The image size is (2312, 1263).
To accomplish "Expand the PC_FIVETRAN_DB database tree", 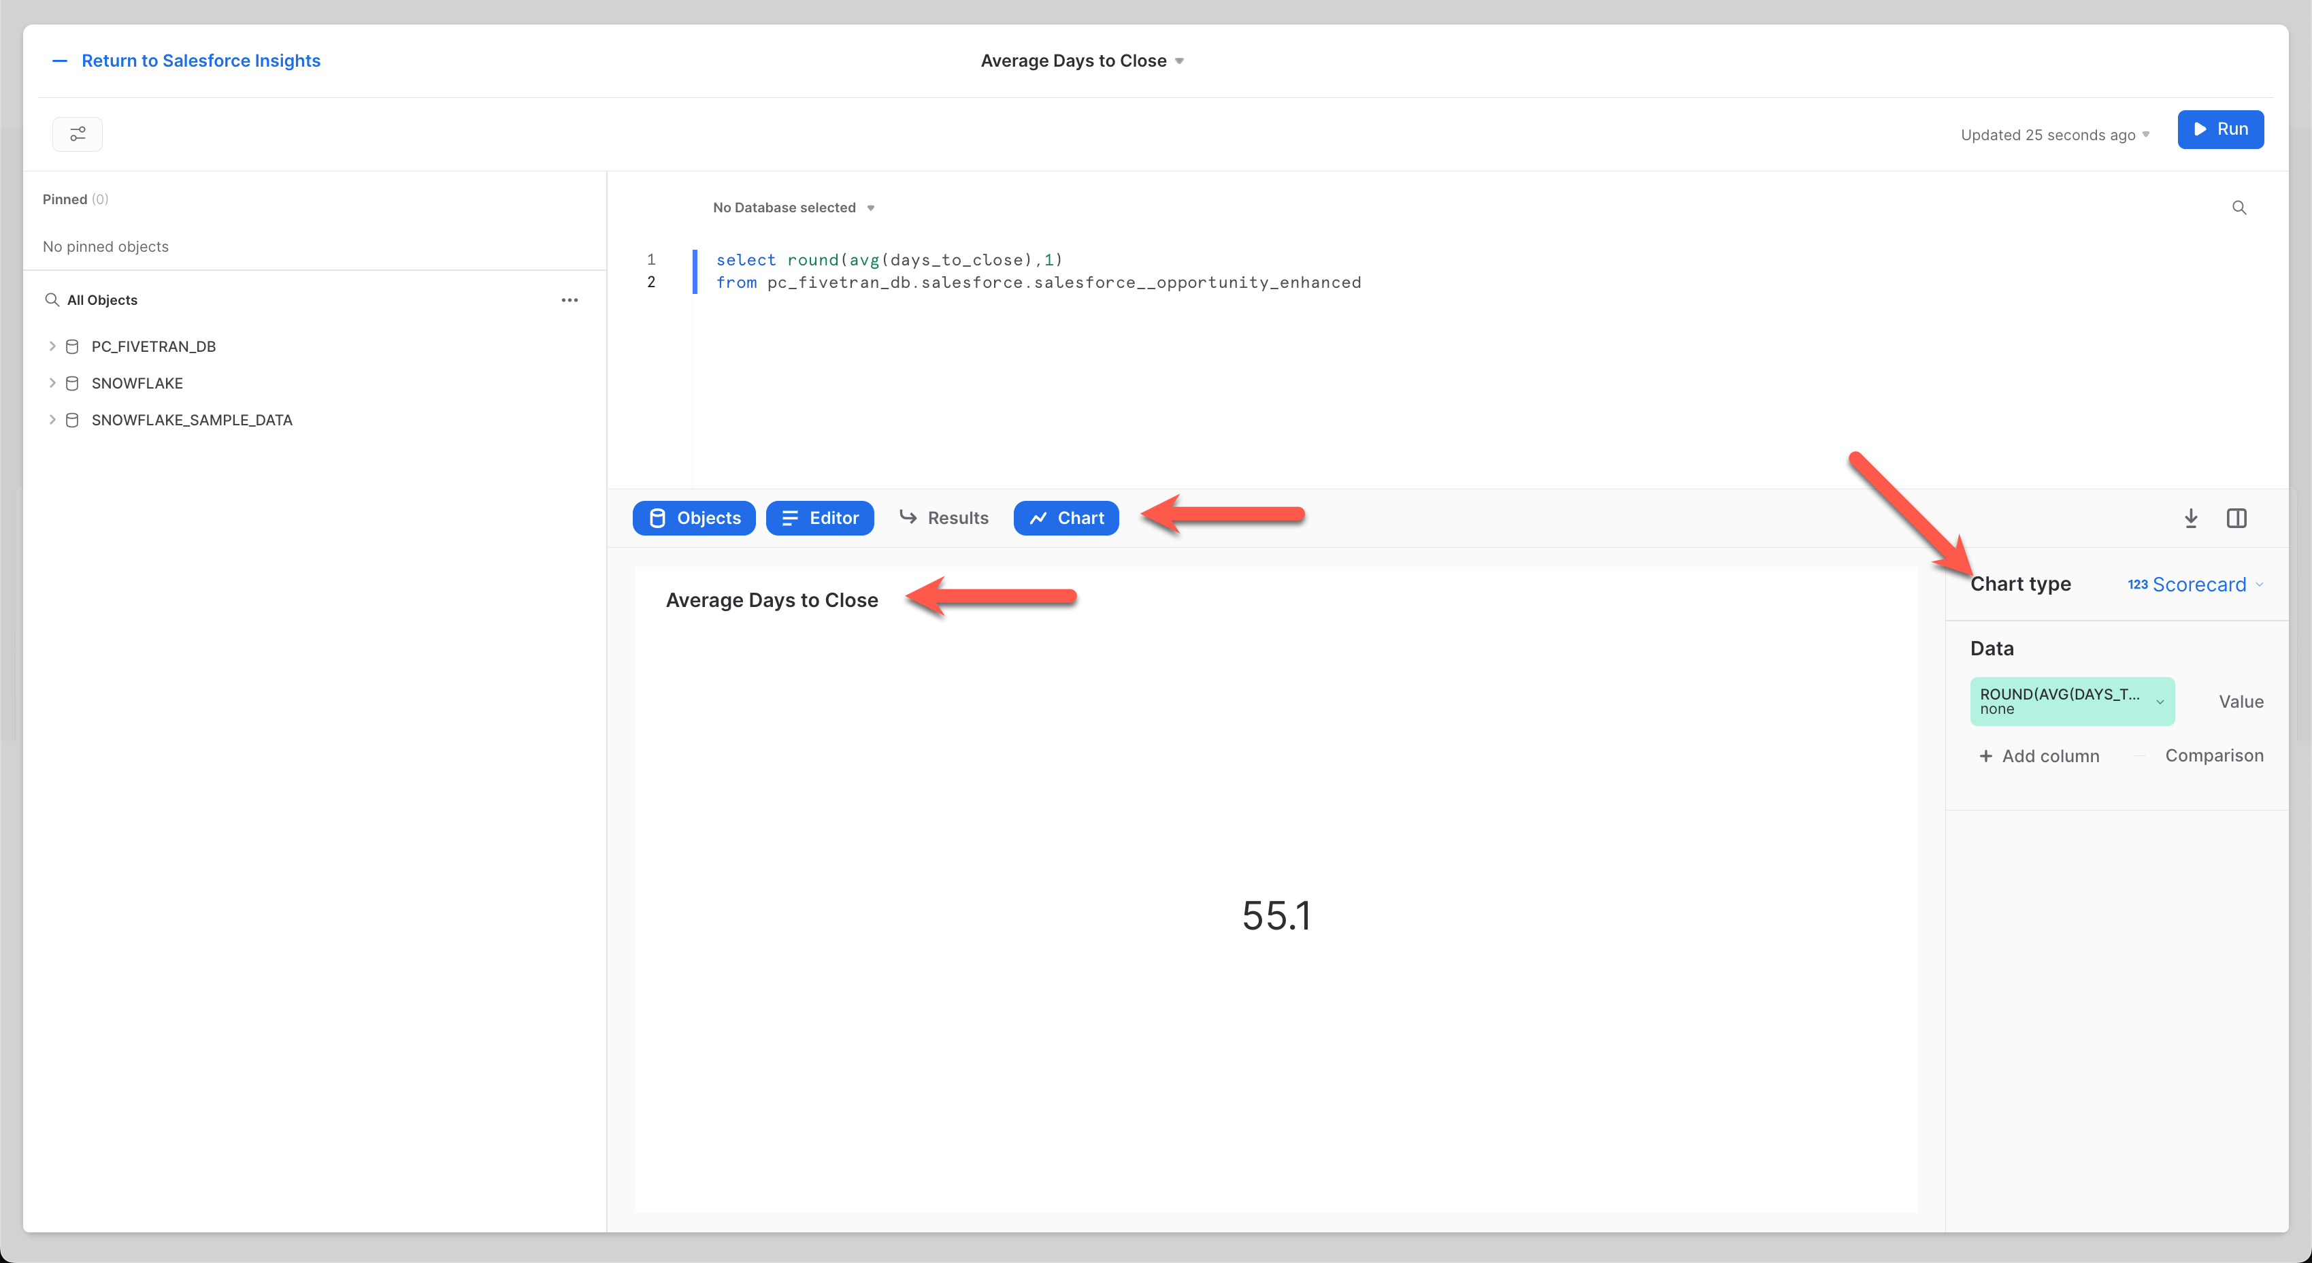I will coord(52,346).
